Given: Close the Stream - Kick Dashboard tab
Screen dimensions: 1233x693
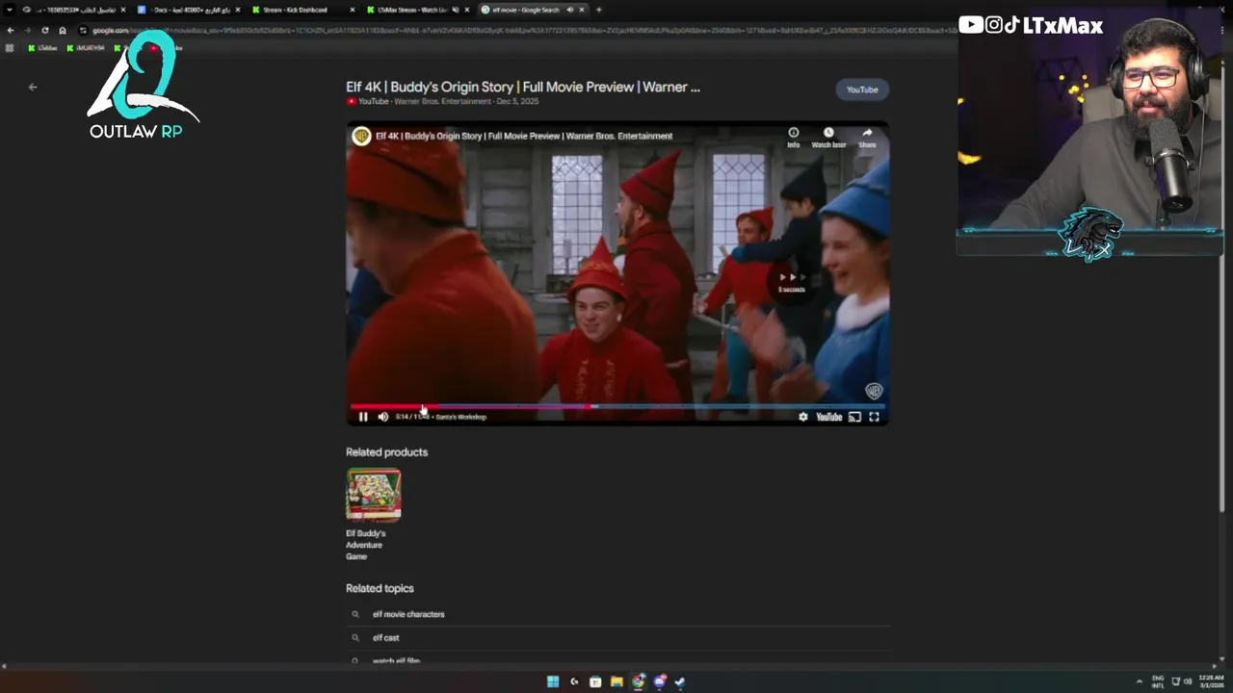Looking at the screenshot, I should click(x=353, y=10).
